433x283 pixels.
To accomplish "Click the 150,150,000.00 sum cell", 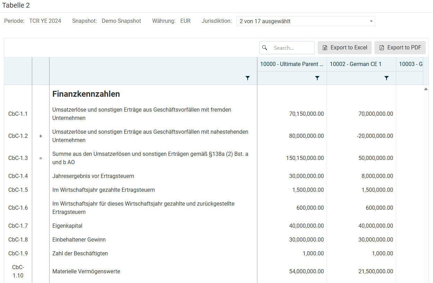I will 305,158.
